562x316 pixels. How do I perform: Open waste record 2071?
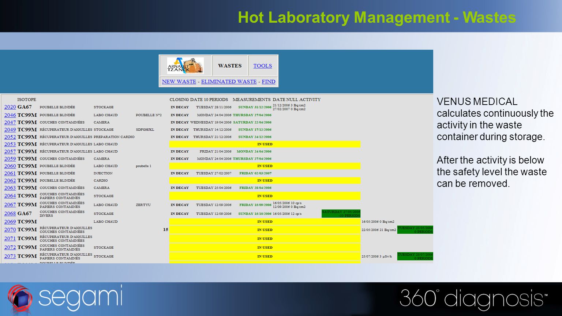(10, 238)
